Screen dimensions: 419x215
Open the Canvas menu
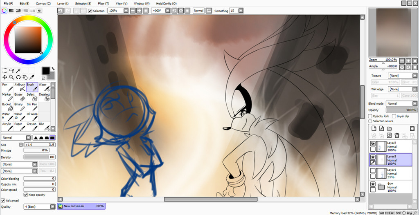(x=43, y=4)
